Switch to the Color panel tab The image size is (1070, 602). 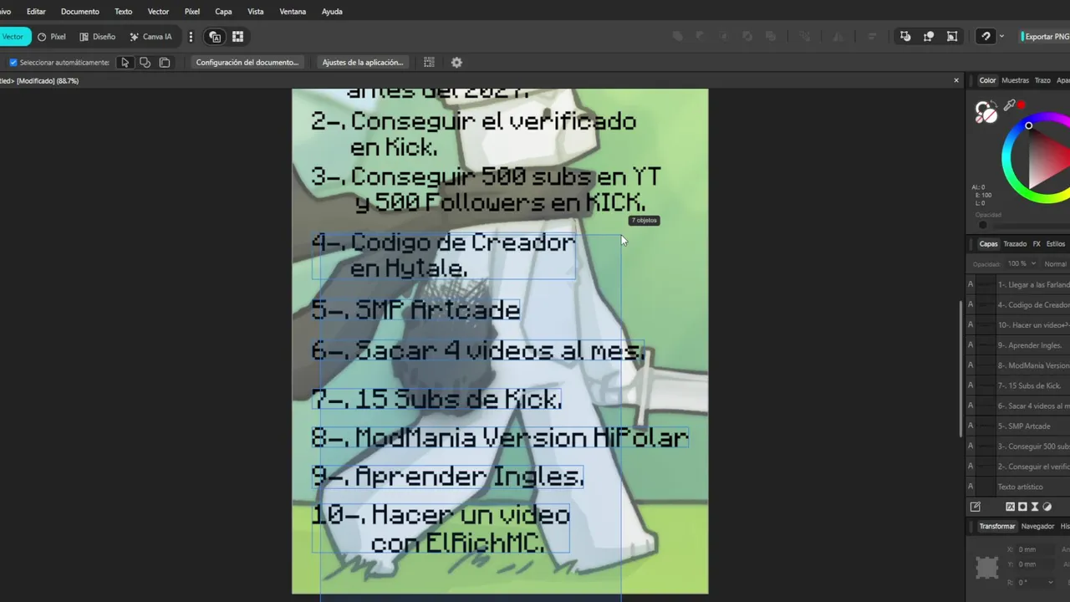click(988, 80)
